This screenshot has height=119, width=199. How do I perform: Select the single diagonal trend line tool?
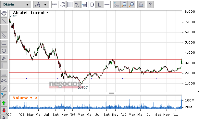(4, 21)
